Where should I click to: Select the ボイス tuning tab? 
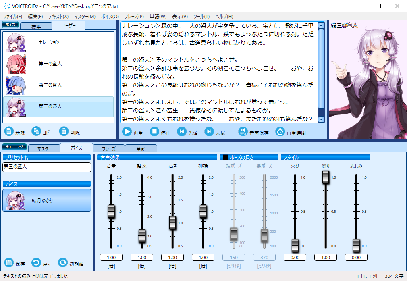coord(77,148)
